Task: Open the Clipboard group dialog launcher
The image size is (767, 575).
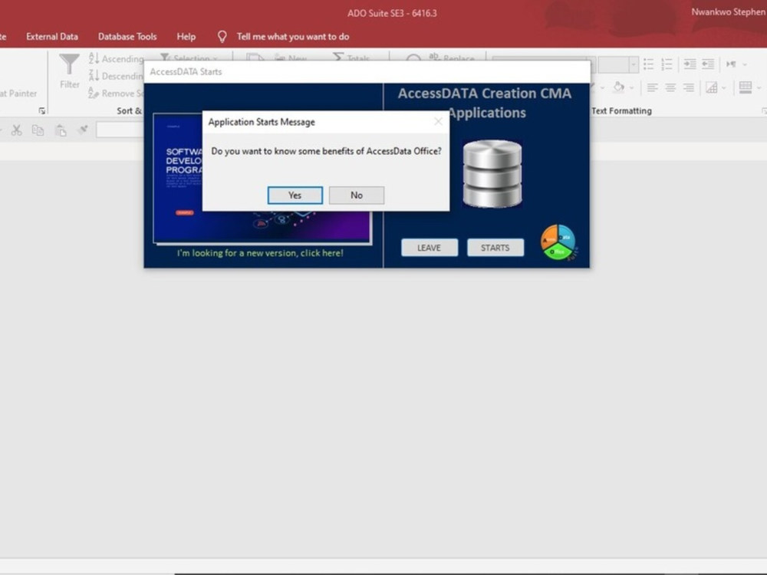Action: 42,111
